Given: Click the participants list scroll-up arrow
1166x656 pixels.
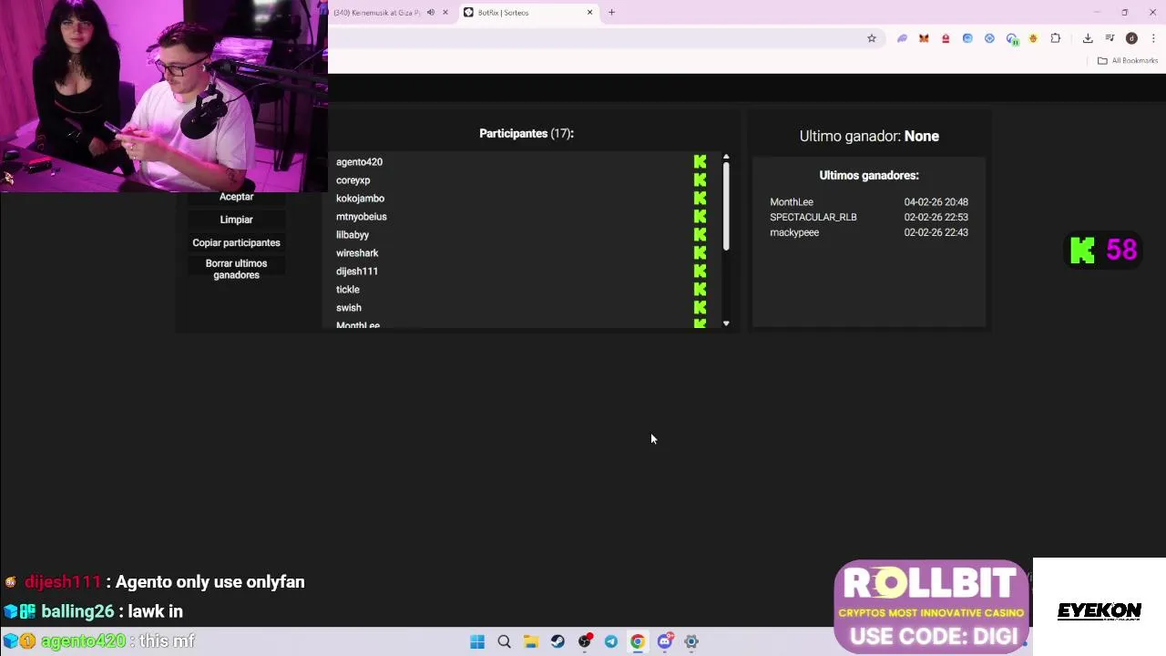Looking at the screenshot, I should 726,158.
